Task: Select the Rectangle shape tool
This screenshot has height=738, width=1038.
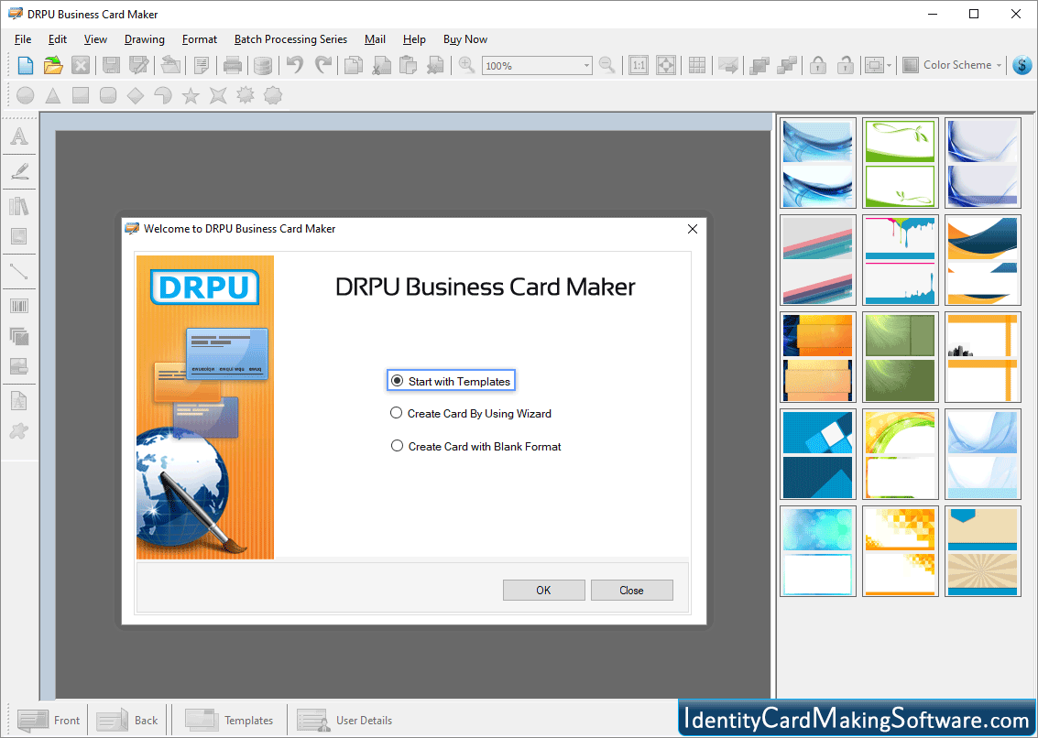Action: [81, 96]
